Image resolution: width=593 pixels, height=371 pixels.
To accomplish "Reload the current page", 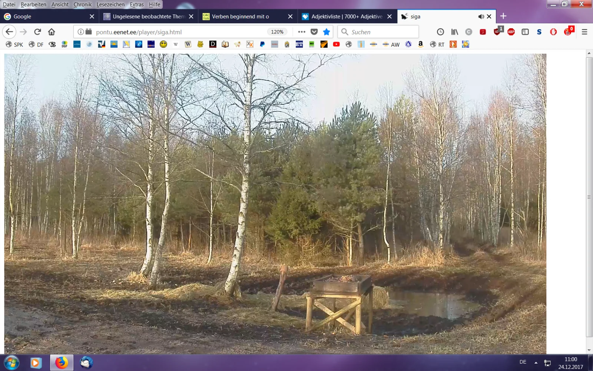I will point(37,32).
